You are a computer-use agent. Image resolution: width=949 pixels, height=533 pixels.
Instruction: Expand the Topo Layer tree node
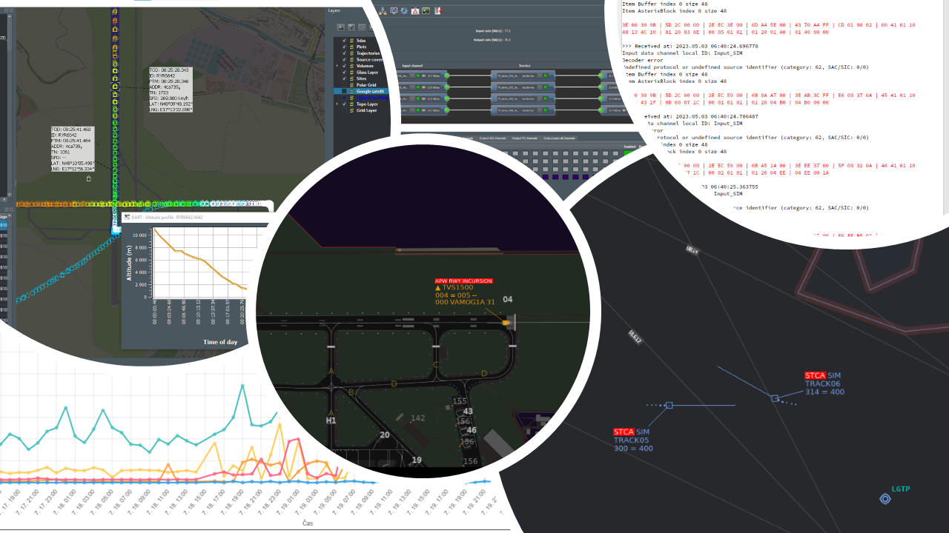tap(337, 104)
